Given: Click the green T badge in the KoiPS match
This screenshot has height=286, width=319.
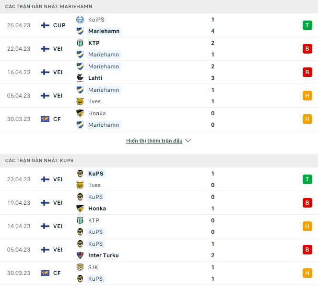Looking at the screenshot, I should pos(307,25).
